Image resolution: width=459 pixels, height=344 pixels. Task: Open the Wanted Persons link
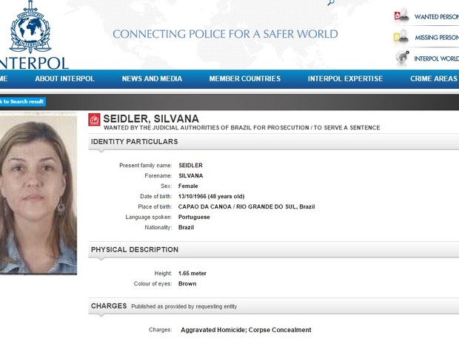pos(437,16)
